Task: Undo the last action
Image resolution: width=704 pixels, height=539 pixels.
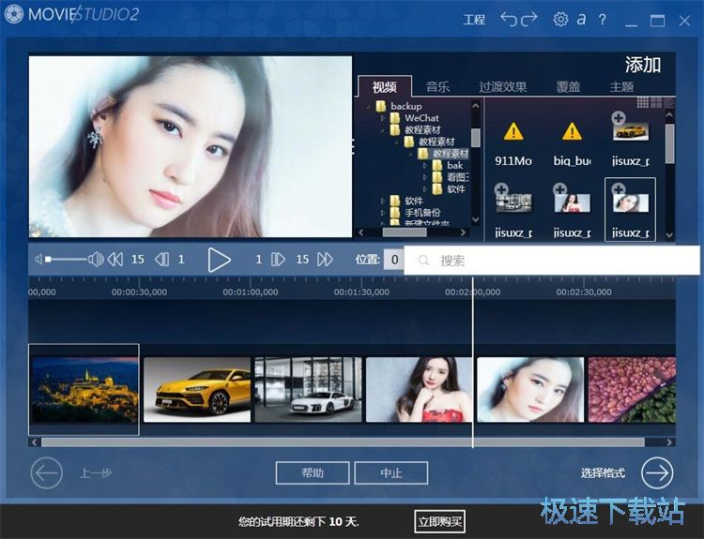Action: click(509, 20)
